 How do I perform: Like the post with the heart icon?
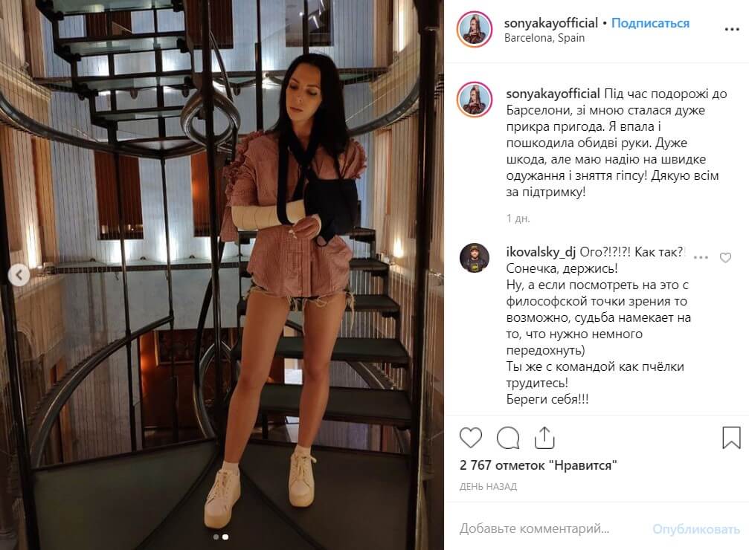(x=471, y=437)
